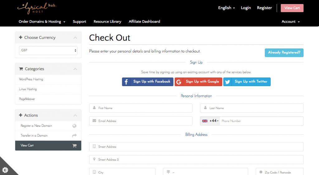
Task: Click the Google G logo icon
Action: [x=179, y=82]
